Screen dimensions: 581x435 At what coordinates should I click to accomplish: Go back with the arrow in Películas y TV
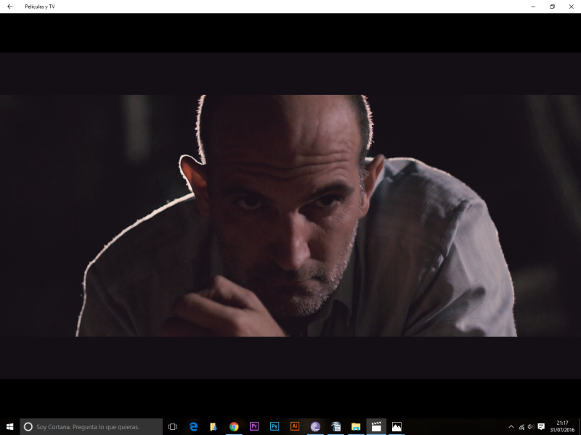(x=10, y=7)
